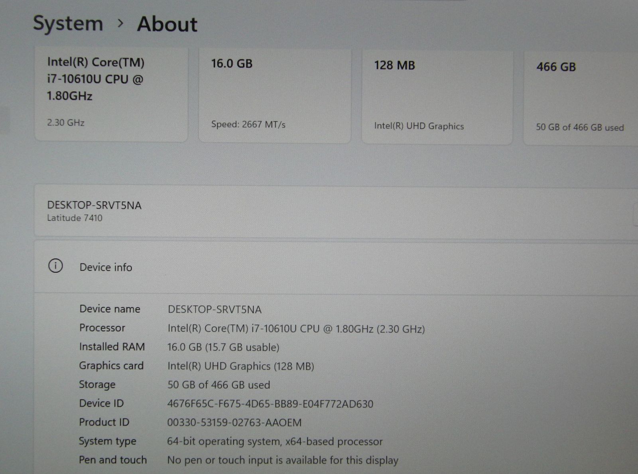Click the Pen and touch value text
The height and width of the screenshot is (474, 638).
click(x=282, y=460)
